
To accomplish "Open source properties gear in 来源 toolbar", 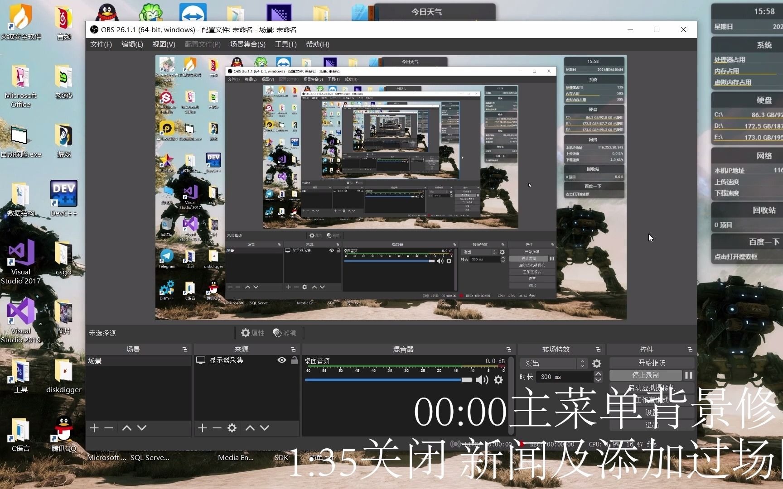I will (x=232, y=428).
